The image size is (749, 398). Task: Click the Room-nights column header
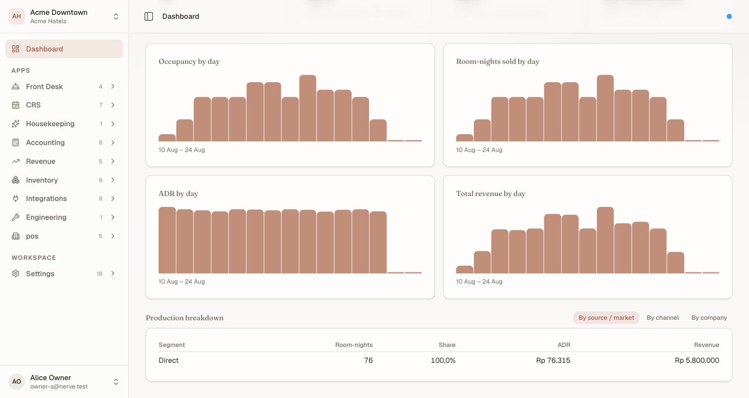coord(354,345)
